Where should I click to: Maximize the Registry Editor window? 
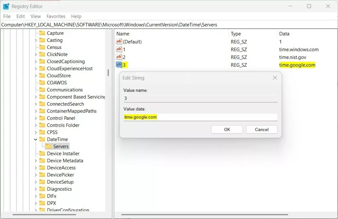[x=309, y=6]
